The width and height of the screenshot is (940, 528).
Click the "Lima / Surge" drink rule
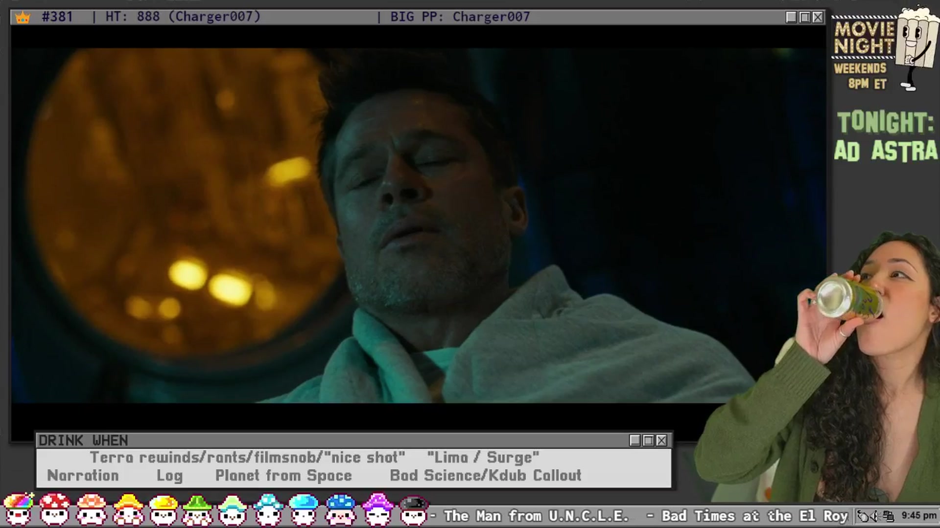tap(483, 458)
